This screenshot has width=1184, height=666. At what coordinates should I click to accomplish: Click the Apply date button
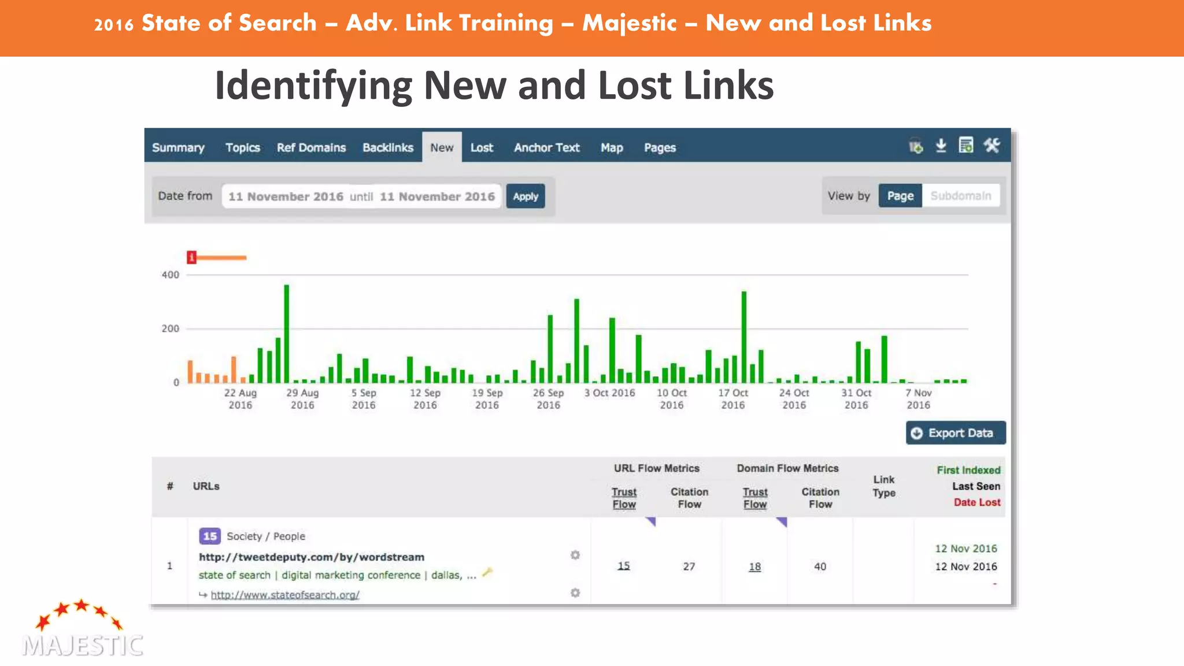pos(526,196)
